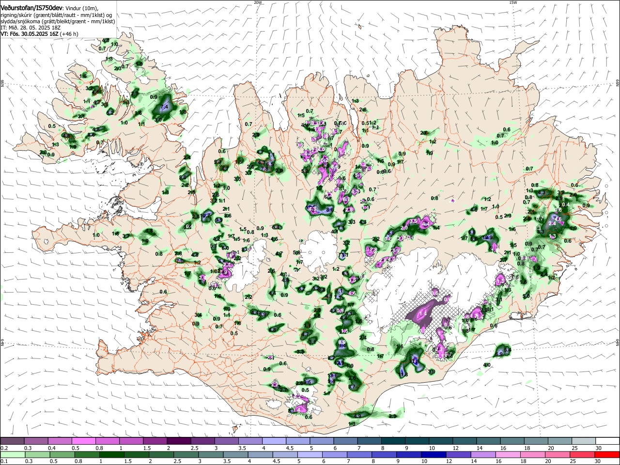Click the Veðurstofan/IS750dev title text
Viewport: 620px width, 465px height.
31,8
